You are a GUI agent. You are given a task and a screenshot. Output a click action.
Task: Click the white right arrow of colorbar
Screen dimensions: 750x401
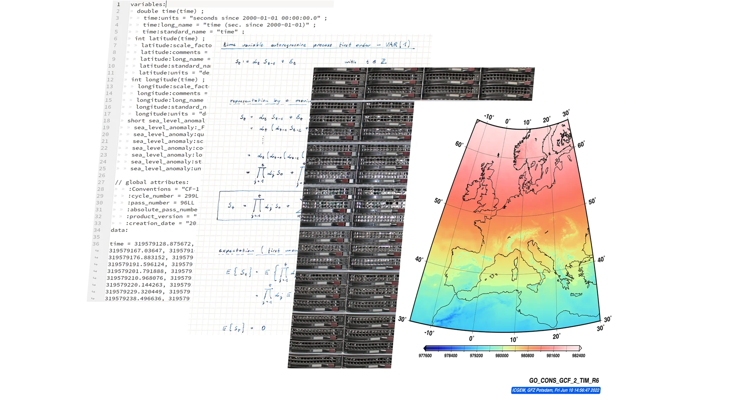pos(580,348)
